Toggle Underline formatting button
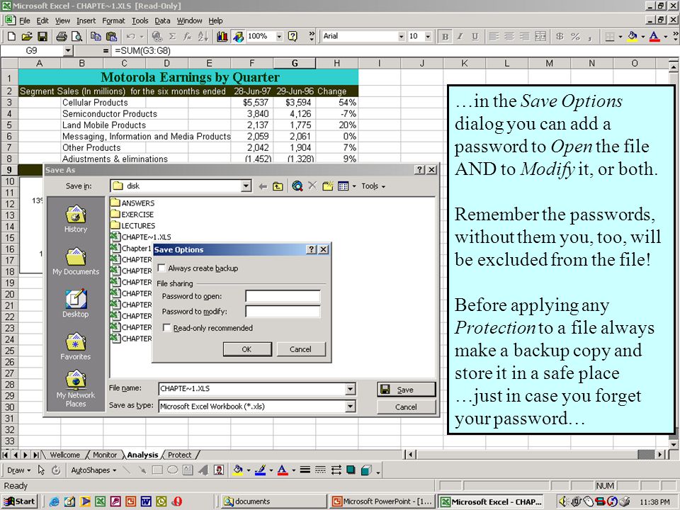 tap(475, 36)
